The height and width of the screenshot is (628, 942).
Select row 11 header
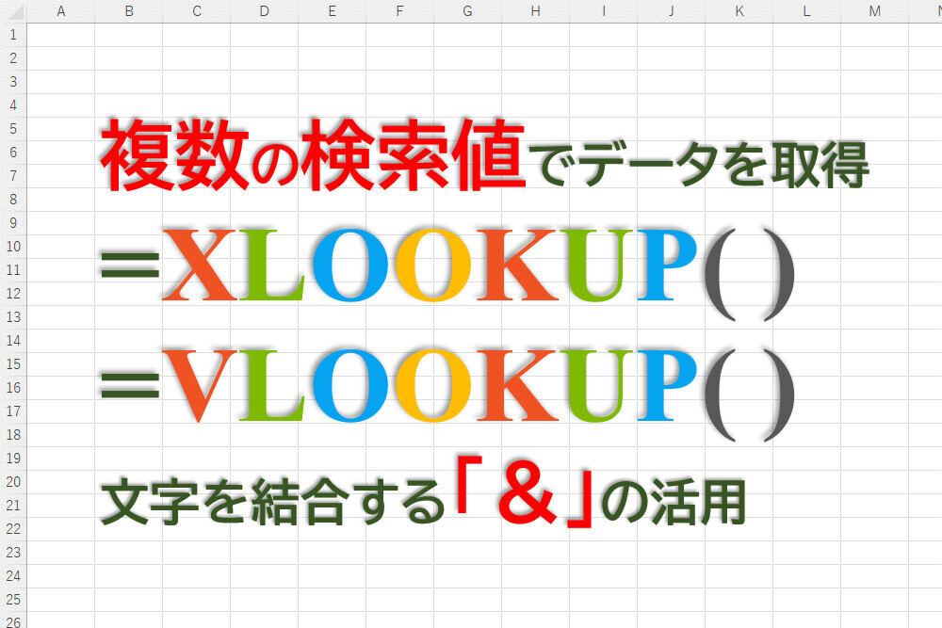(x=13, y=270)
